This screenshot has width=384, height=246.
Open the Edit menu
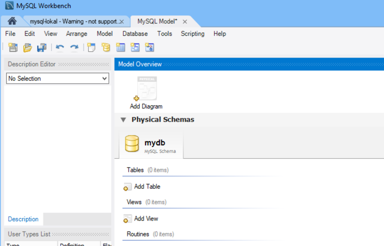click(30, 34)
